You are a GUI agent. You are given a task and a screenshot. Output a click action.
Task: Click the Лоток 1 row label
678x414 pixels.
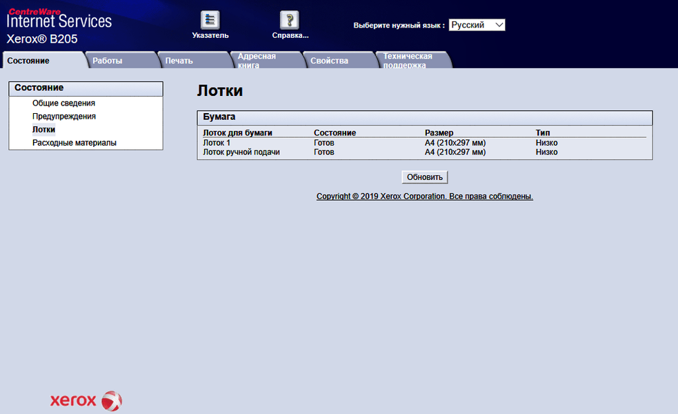click(217, 143)
